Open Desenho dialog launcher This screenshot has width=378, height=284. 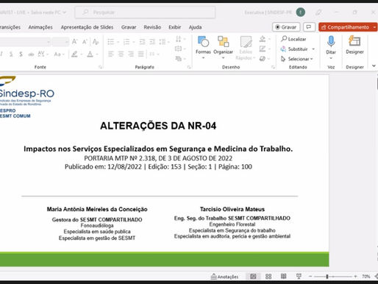[x=273, y=67]
